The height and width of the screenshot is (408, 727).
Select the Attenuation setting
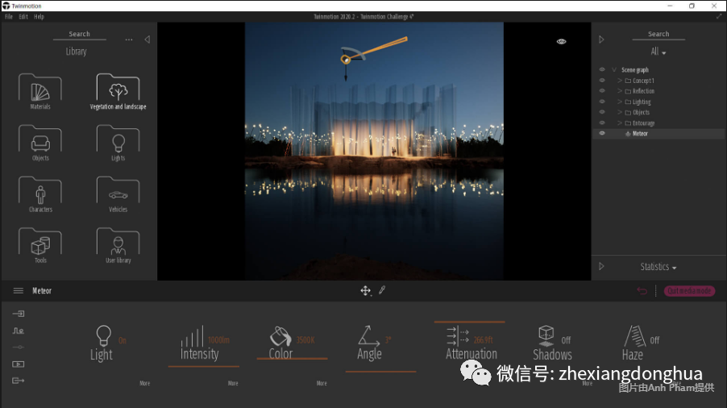click(x=471, y=343)
